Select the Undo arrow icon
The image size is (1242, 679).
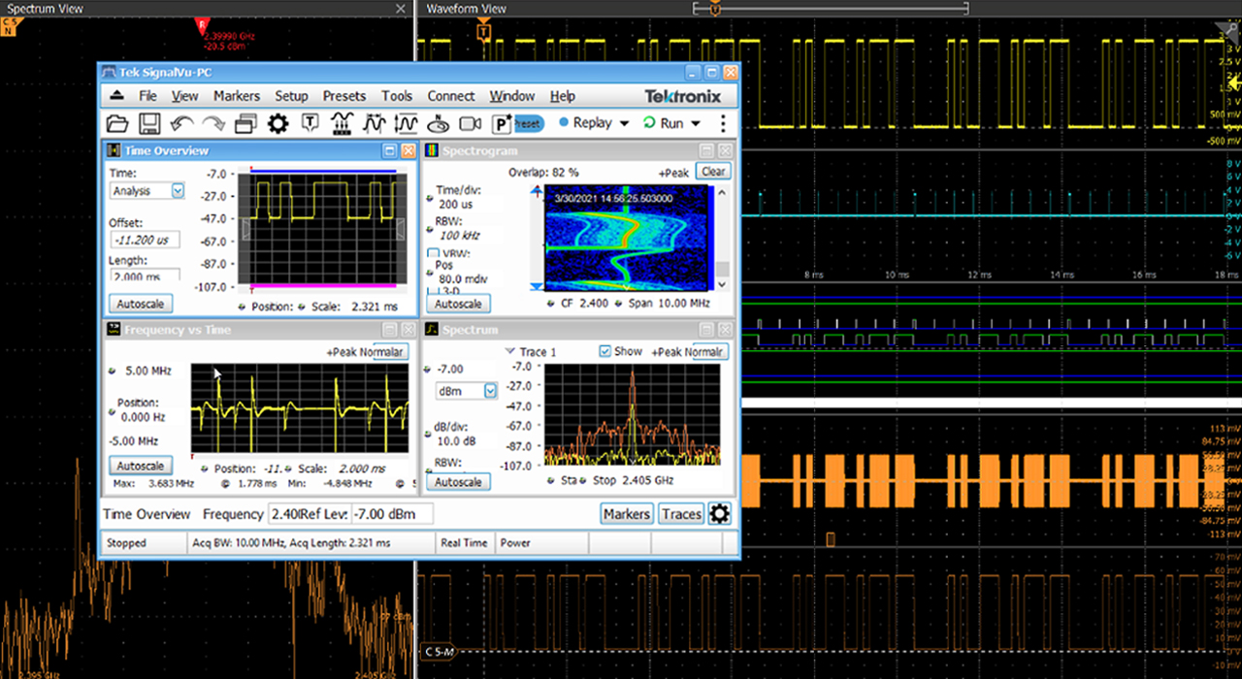click(182, 122)
